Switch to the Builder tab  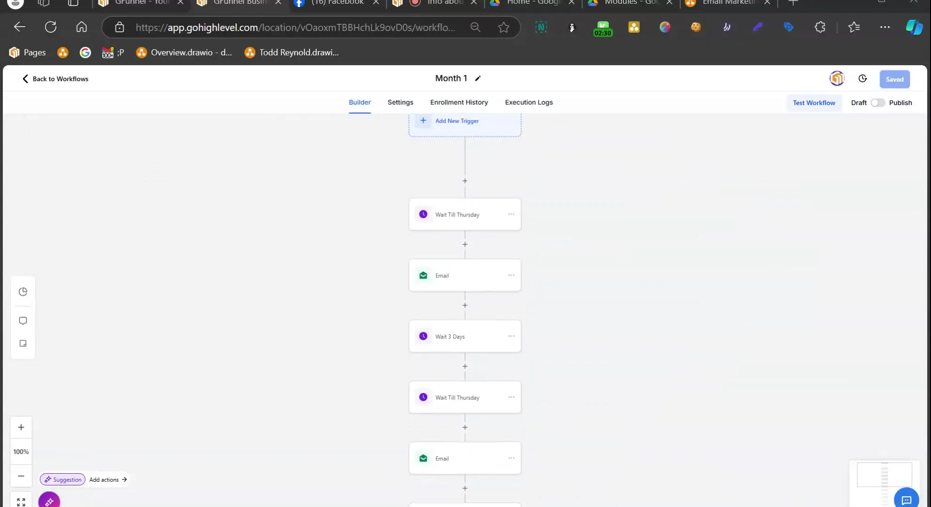(360, 102)
